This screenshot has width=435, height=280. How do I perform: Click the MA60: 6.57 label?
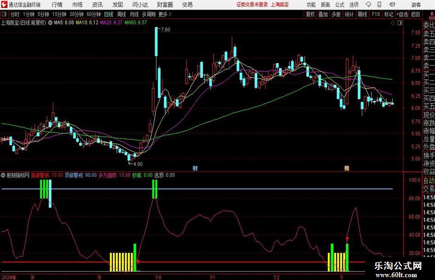(x=136, y=23)
